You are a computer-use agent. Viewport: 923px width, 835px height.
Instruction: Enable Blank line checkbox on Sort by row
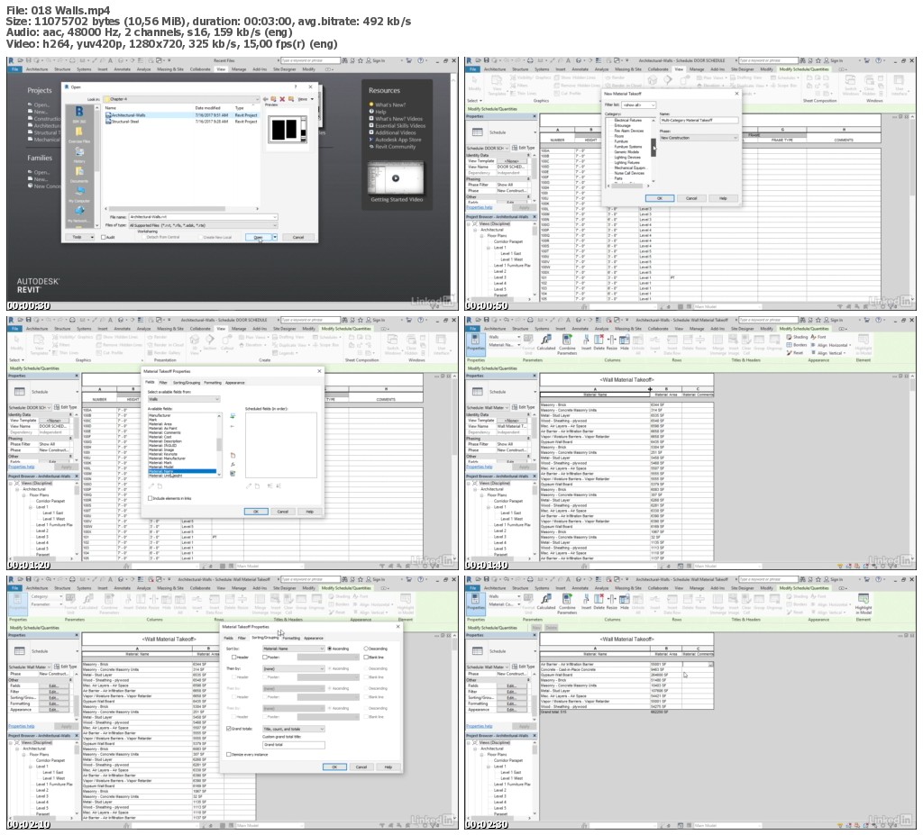366,658
